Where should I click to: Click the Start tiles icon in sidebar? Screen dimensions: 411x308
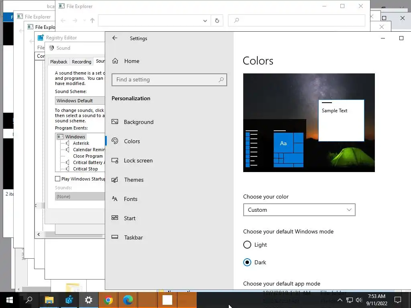[115, 218]
